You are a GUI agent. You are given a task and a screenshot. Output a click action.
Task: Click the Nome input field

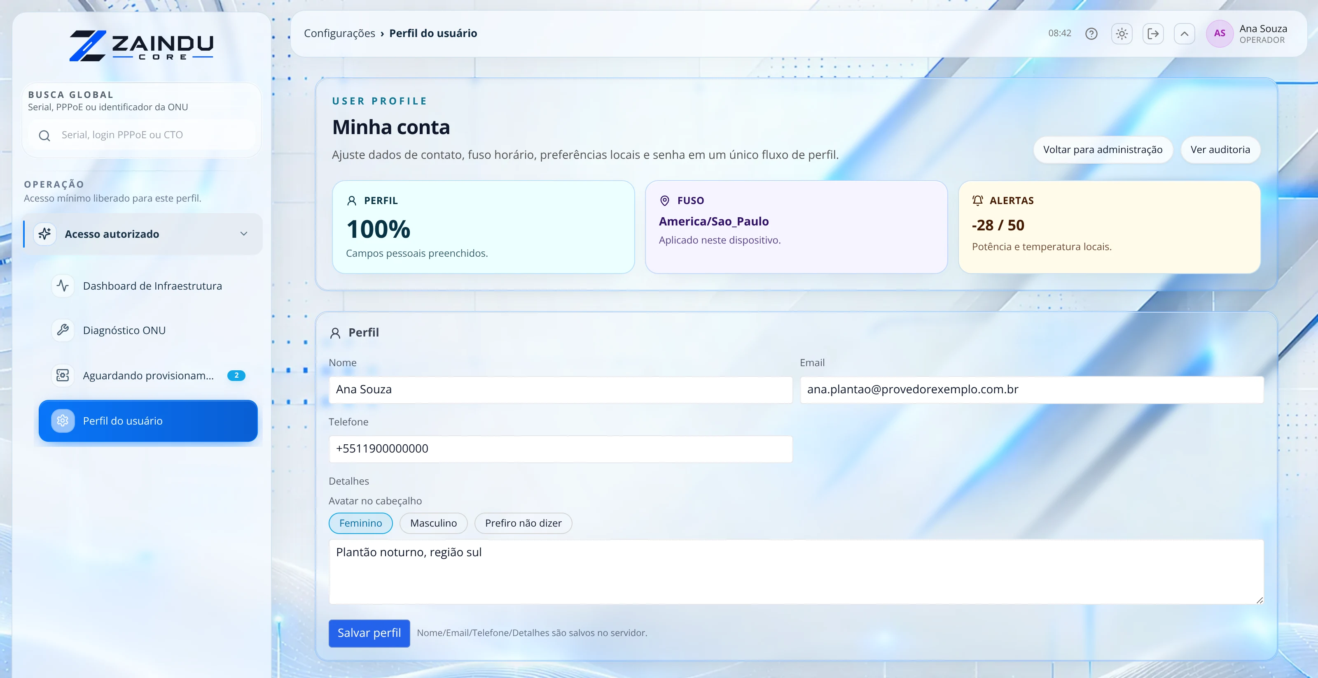pyautogui.click(x=560, y=389)
